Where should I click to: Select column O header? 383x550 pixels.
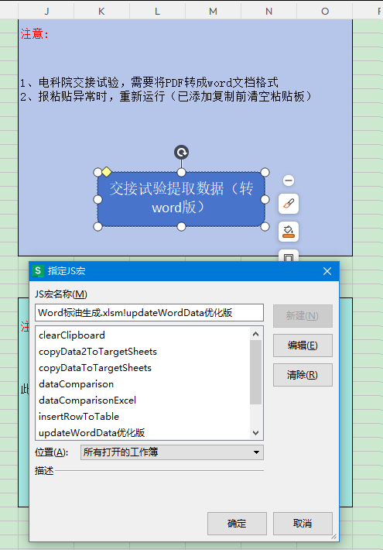click(x=325, y=11)
